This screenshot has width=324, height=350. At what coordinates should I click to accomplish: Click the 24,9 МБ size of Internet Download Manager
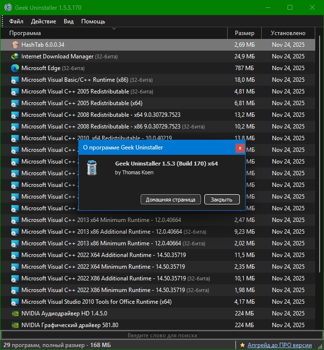click(x=244, y=56)
